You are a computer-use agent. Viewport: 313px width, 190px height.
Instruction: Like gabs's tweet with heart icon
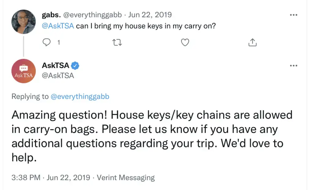pyautogui.click(x=185, y=42)
